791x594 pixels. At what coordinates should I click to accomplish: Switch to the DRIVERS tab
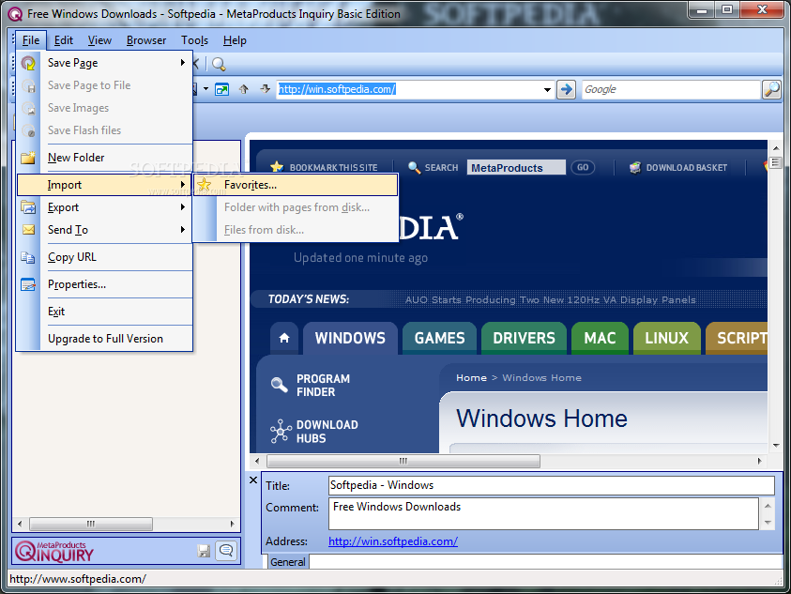[x=524, y=338]
